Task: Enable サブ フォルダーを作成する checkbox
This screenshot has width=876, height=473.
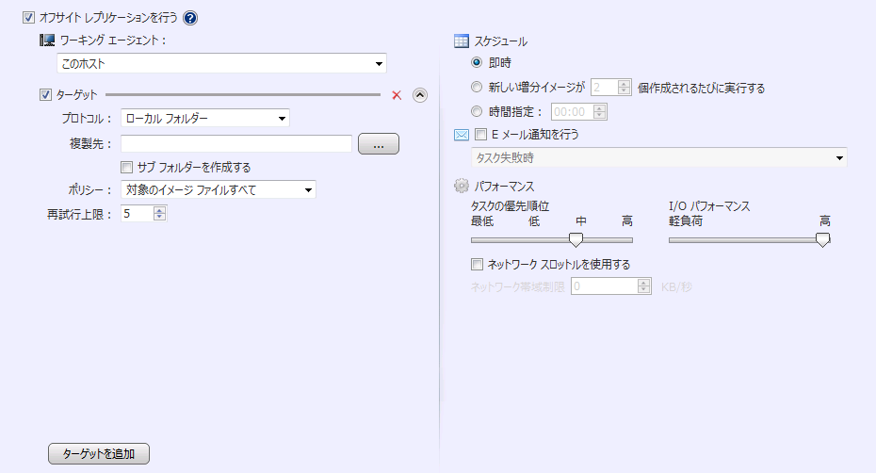Action: click(127, 168)
